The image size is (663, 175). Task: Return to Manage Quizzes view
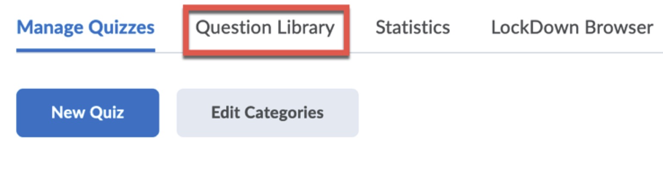[x=85, y=28]
